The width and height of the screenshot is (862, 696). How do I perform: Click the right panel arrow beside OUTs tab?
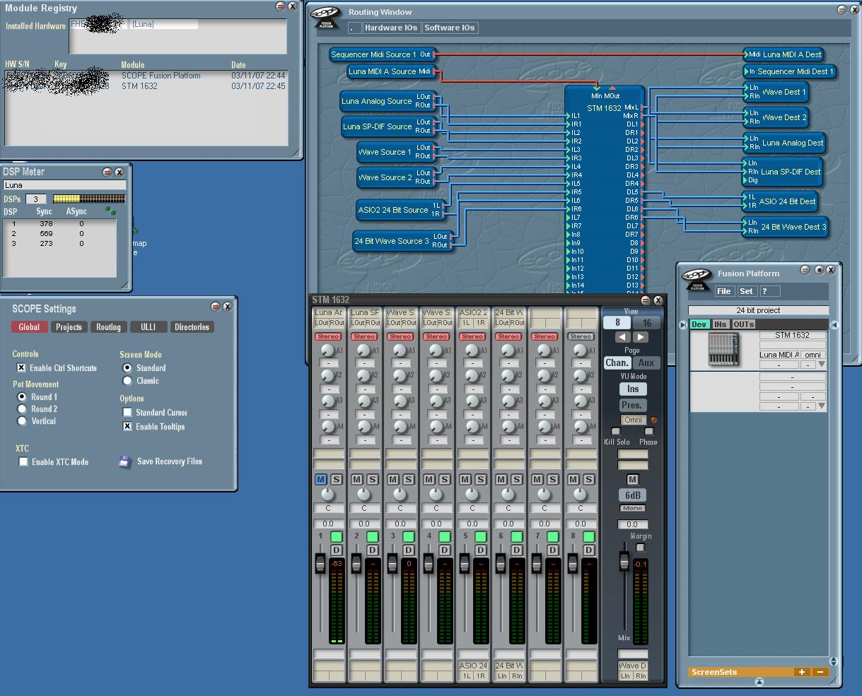coord(834,325)
